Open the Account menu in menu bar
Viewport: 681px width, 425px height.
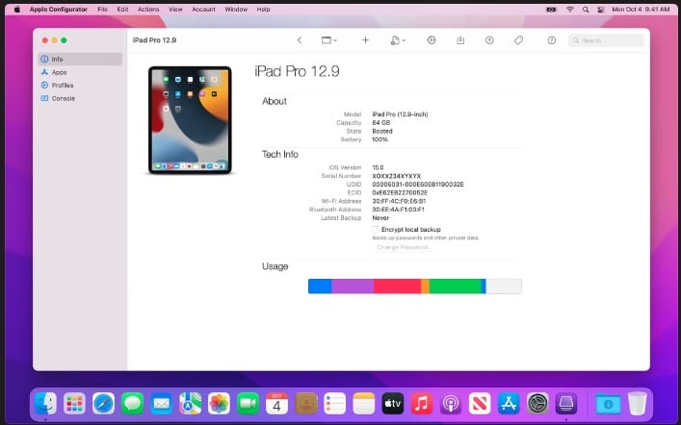[203, 9]
